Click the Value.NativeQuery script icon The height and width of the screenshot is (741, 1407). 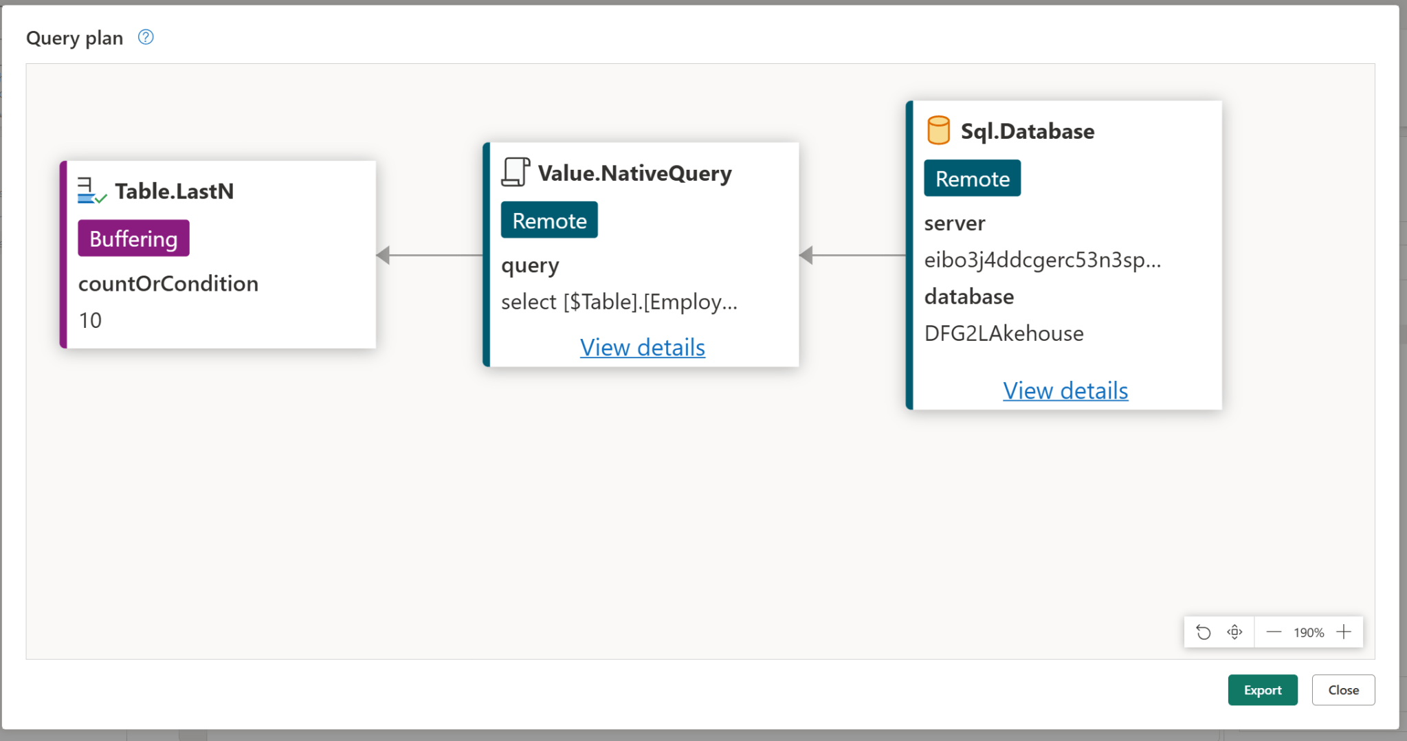coord(516,173)
